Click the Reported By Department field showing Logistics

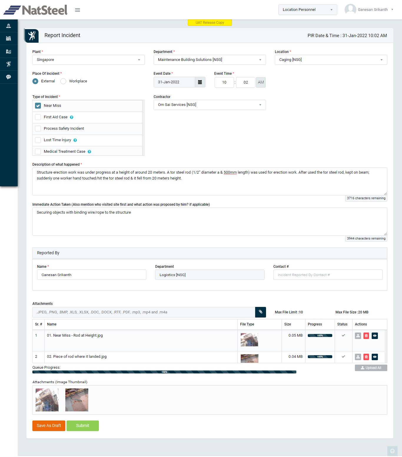click(x=210, y=275)
